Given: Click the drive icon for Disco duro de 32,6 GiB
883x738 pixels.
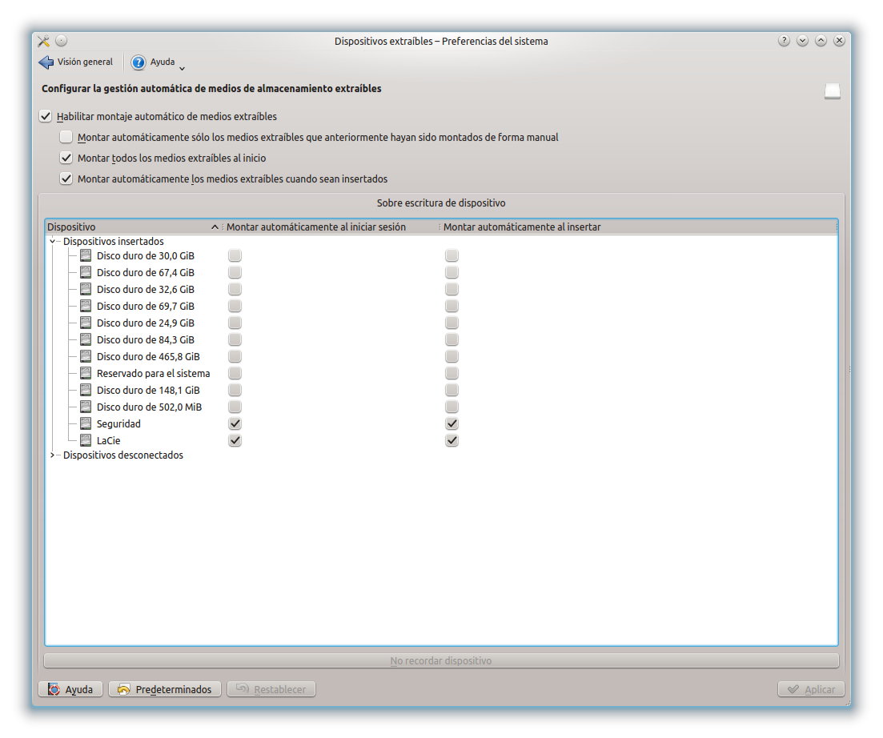Looking at the screenshot, I should pos(86,289).
